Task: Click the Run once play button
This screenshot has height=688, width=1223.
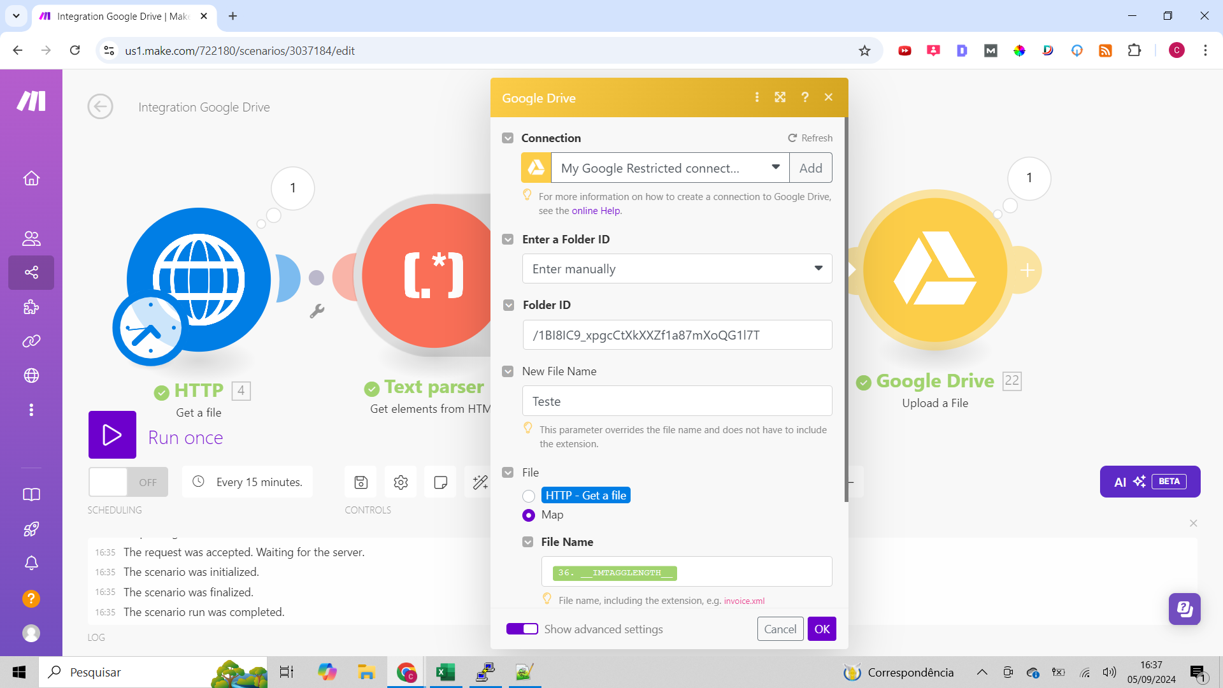Action: point(112,435)
